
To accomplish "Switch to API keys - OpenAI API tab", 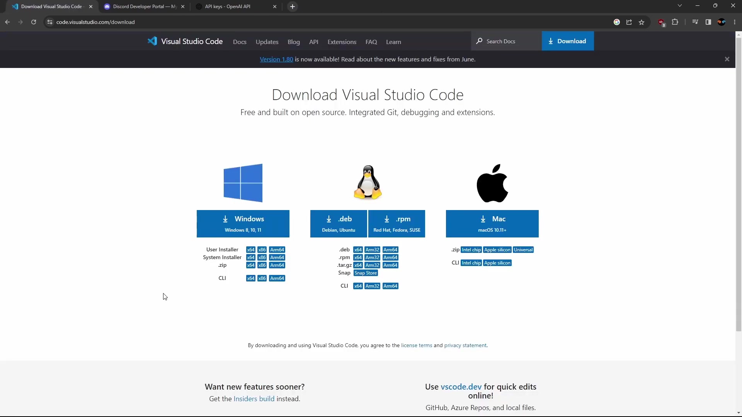I will 237,7.
